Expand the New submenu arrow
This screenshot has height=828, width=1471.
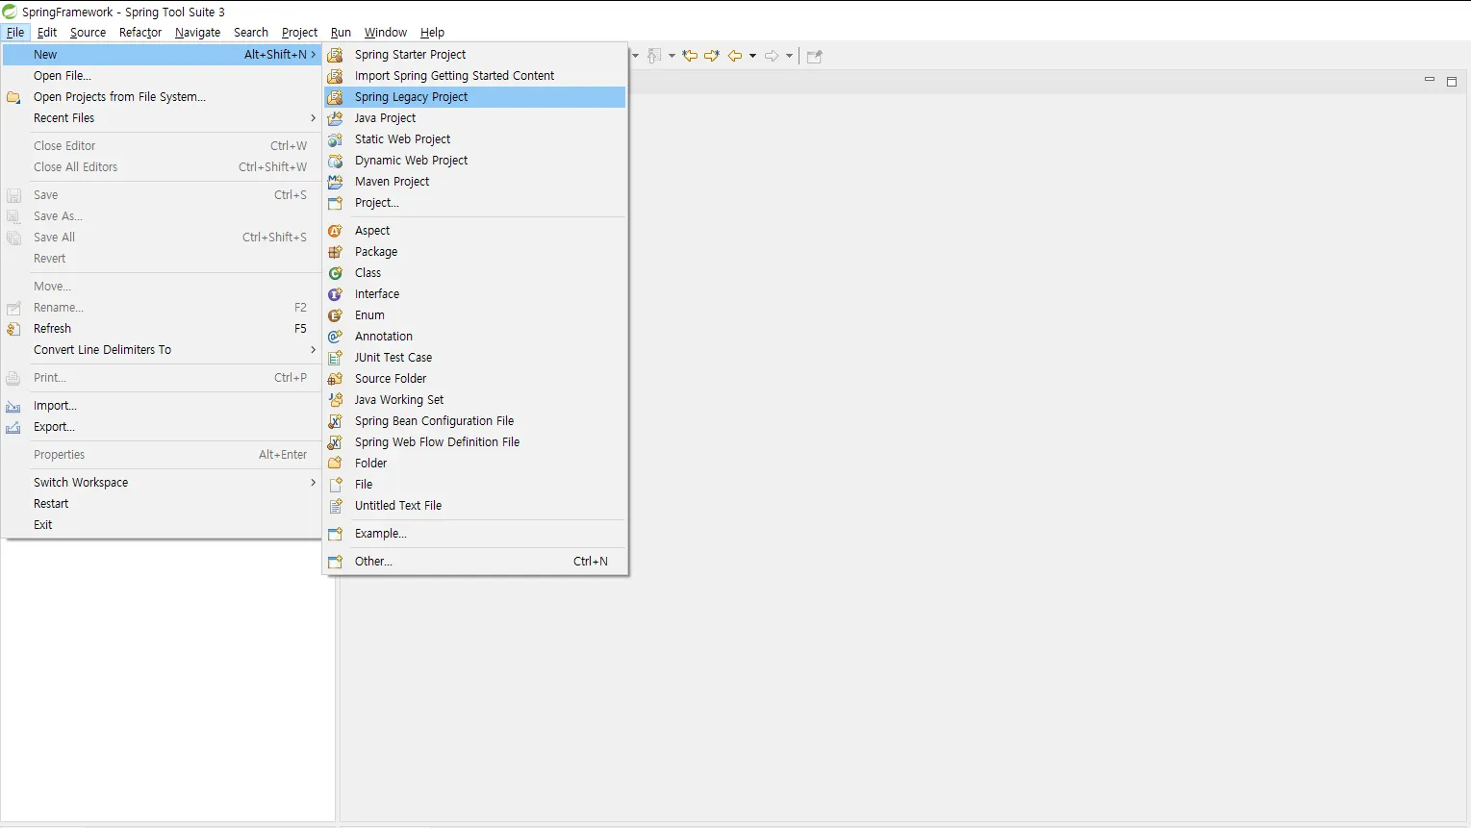tap(314, 55)
